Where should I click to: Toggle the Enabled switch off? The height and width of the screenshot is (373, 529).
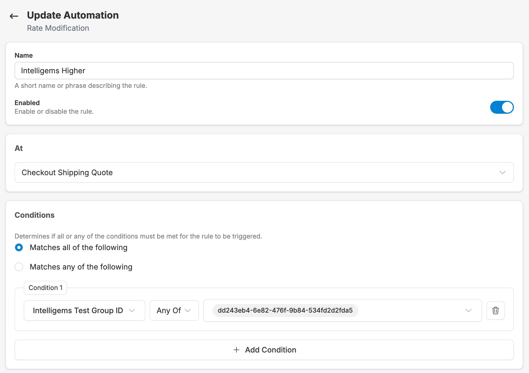[502, 107]
